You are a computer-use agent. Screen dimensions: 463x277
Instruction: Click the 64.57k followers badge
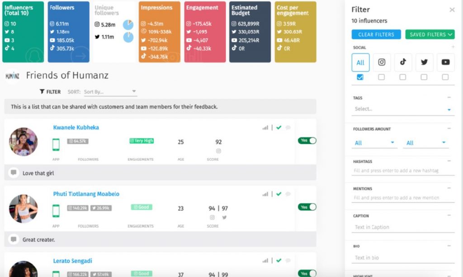click(x=78, y=141)
